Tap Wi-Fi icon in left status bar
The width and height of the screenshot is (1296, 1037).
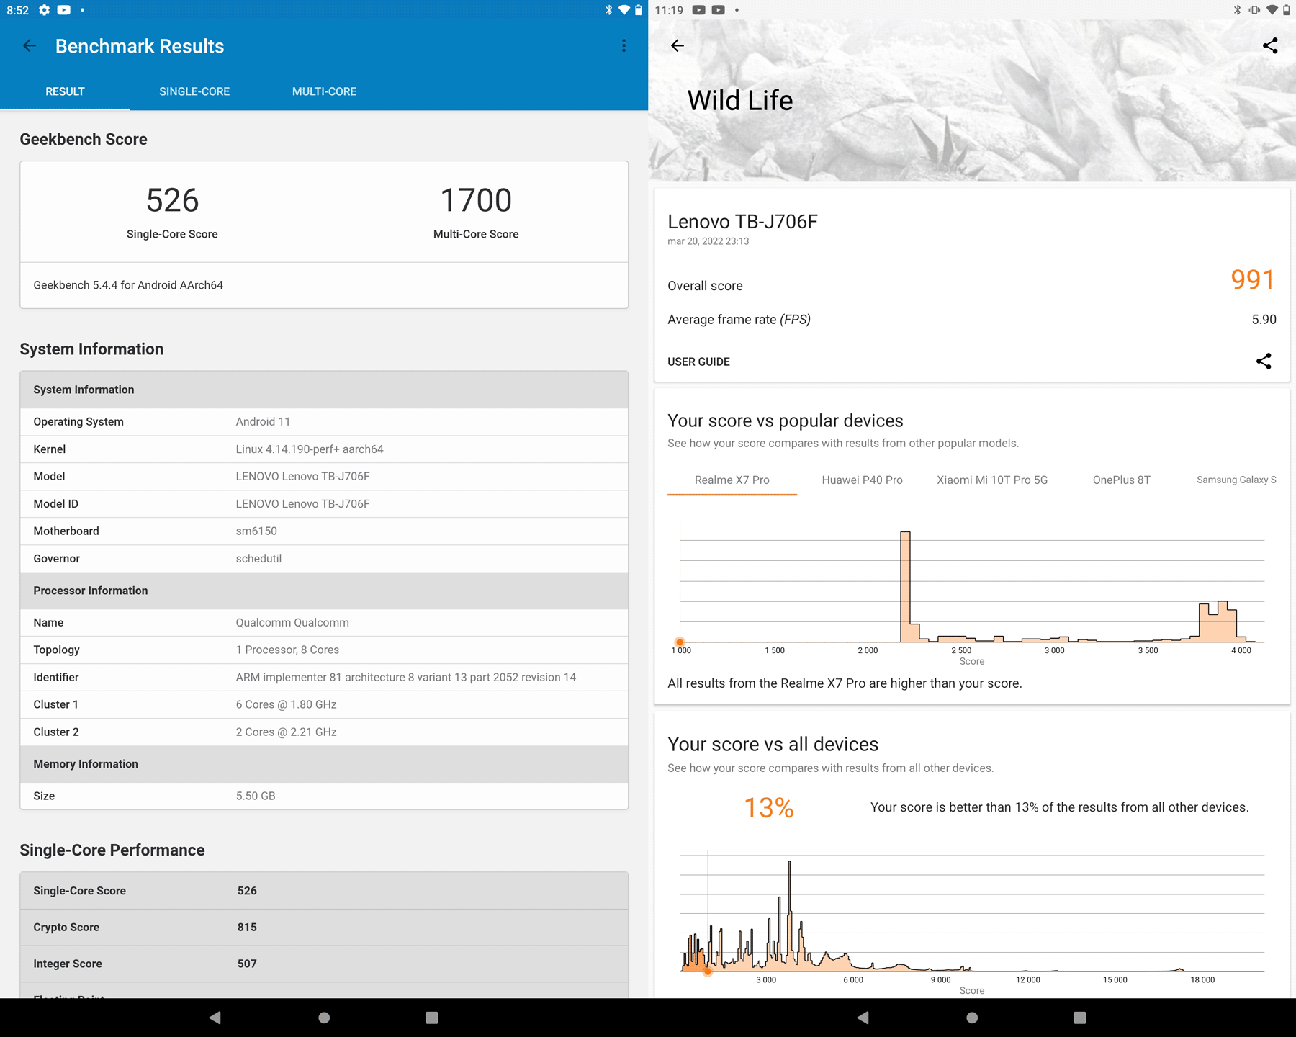point(624,10)
